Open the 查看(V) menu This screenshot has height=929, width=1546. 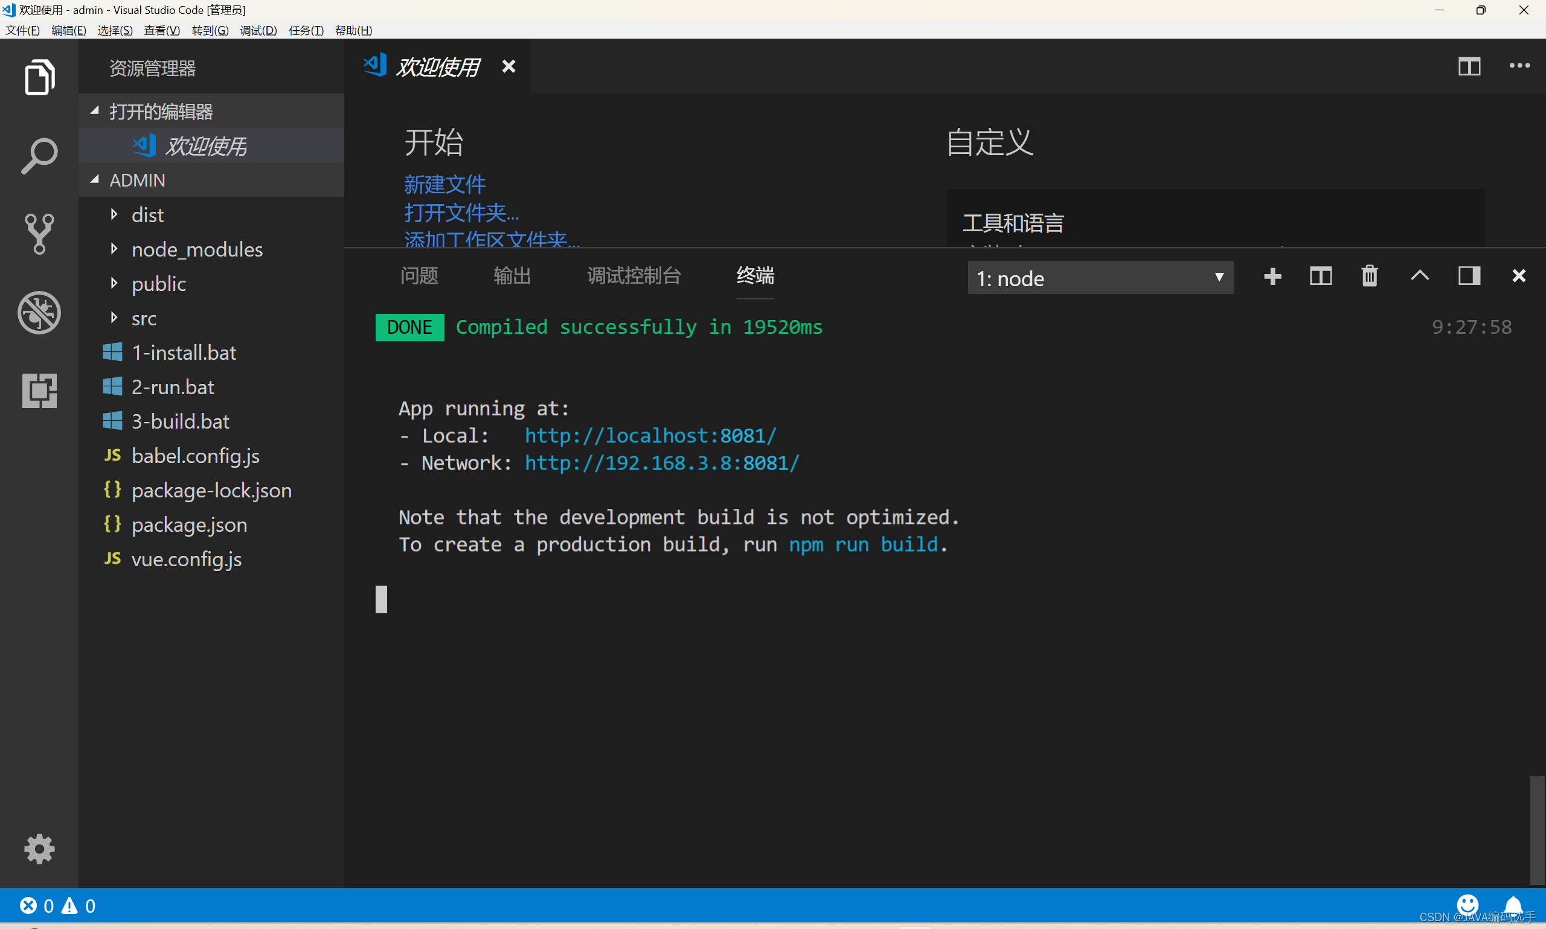click(x=162, y=30)
